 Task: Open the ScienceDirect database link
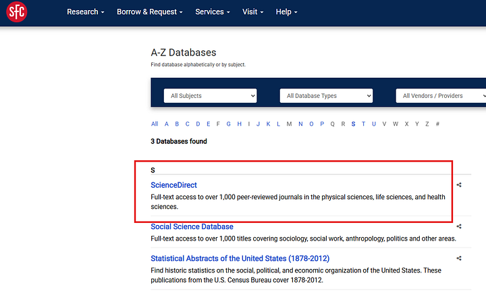tap(174, 185)
